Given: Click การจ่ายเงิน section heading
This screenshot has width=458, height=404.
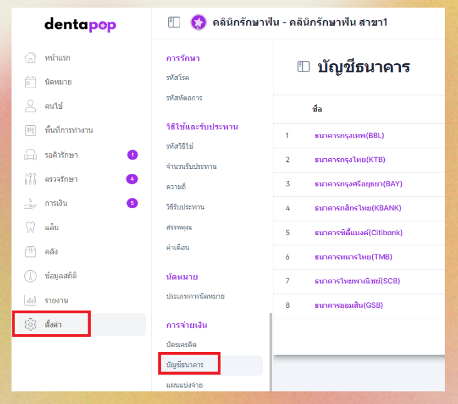Looking at the screenshot, I should (x=186, y=325).
